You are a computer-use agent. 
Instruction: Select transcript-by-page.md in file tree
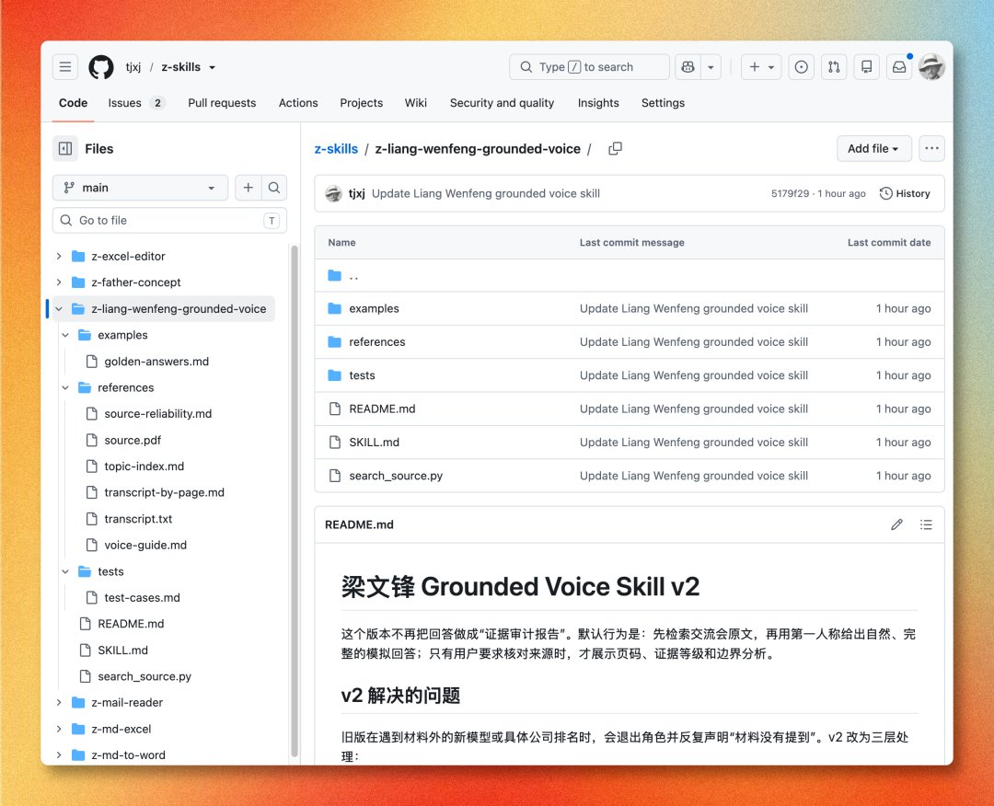(x=164, y=493)
